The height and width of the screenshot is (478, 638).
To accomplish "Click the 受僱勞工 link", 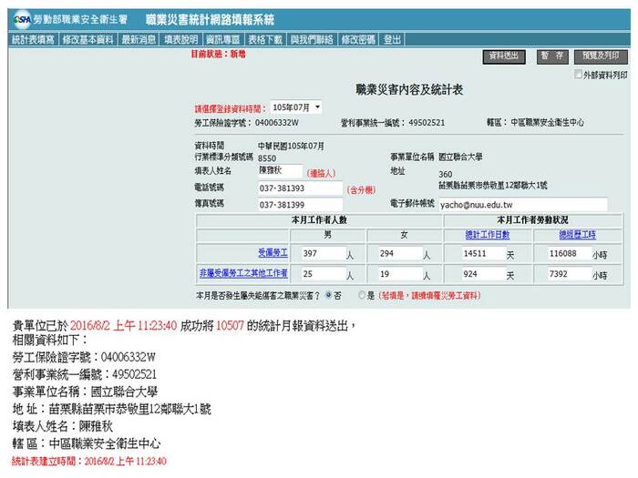I will point(273,253).
